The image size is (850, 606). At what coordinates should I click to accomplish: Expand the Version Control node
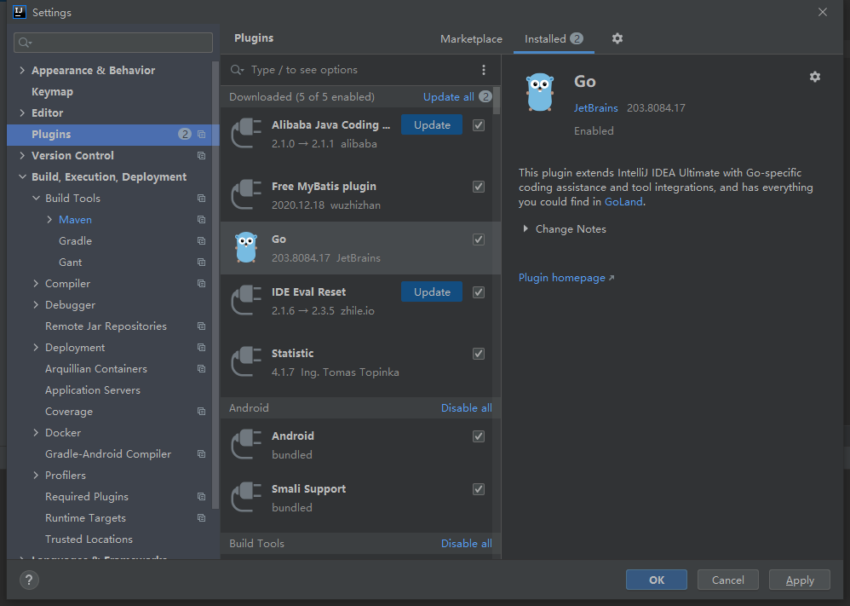coord(22,156)
